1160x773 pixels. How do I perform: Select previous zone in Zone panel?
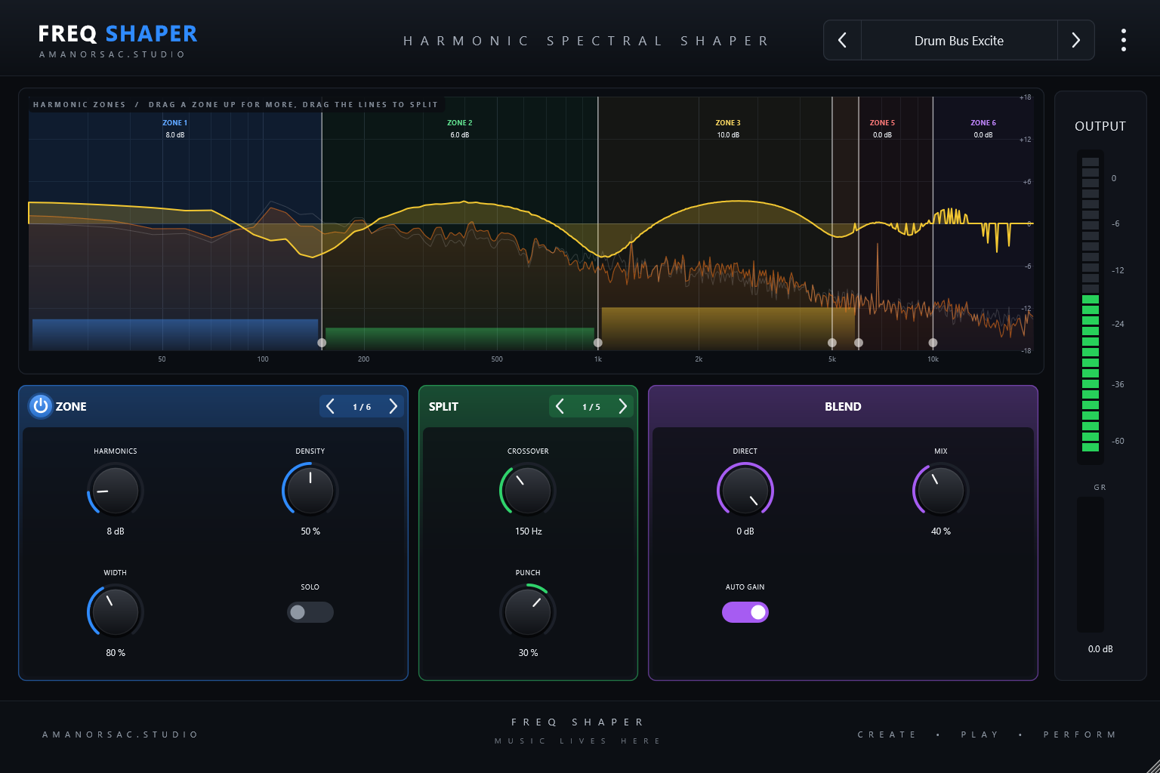[x=330, y=406]
